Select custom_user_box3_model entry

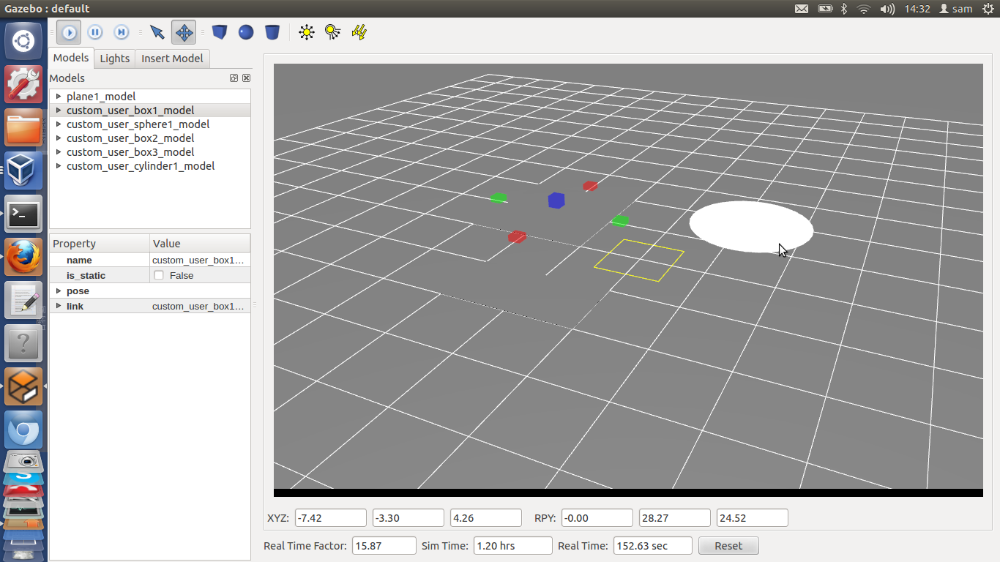(x=130, y=151)
